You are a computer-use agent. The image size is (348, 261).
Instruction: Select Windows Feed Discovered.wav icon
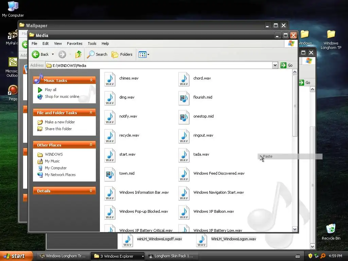tap(184, 174)
